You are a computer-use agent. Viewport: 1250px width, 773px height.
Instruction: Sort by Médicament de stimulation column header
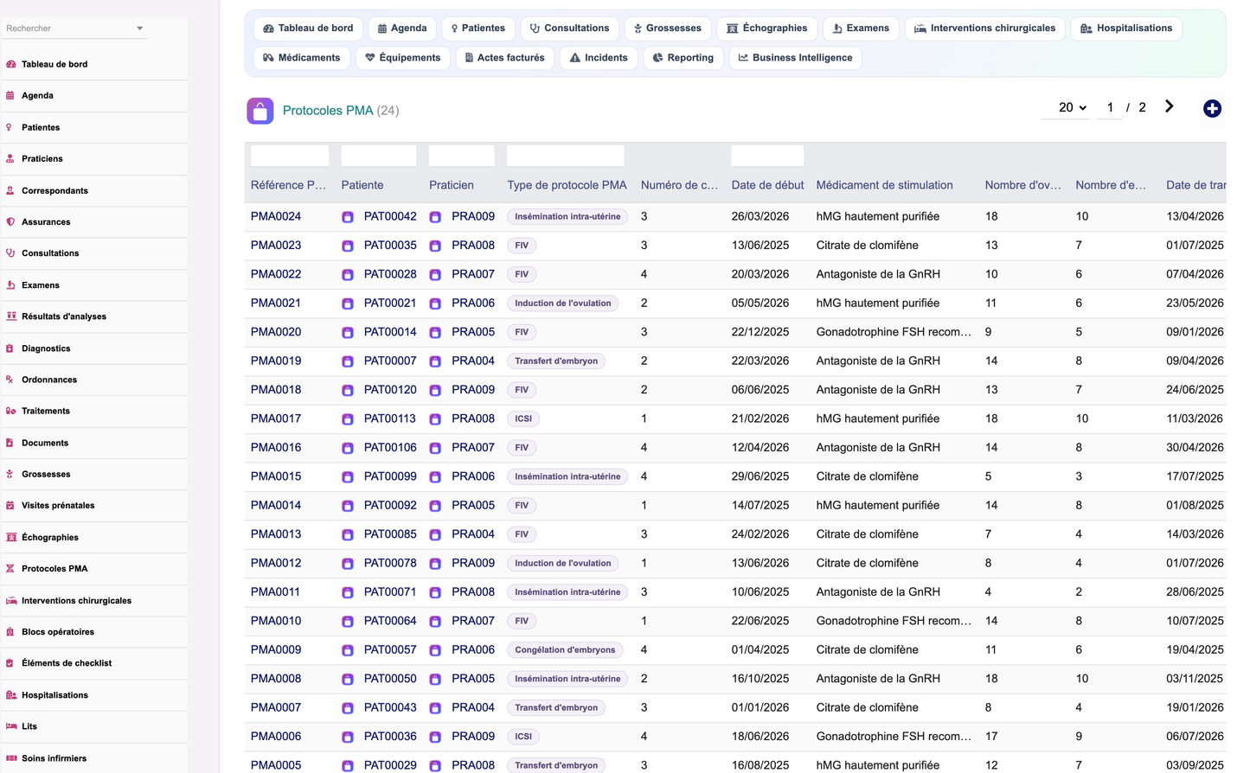[x=884, y=185]
